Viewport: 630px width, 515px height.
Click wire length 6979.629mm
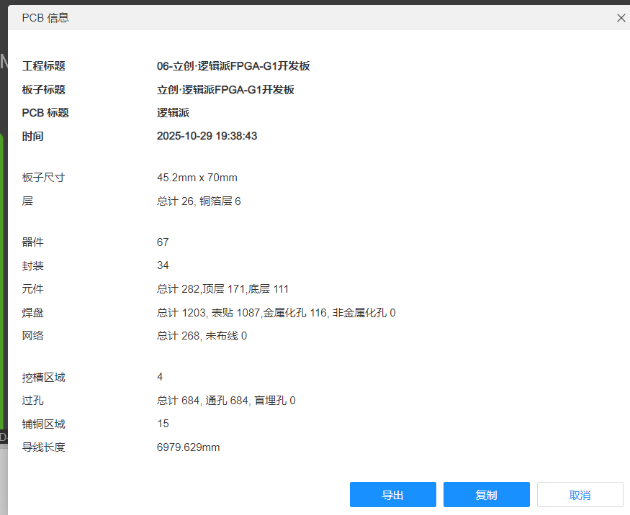point(188,447)
